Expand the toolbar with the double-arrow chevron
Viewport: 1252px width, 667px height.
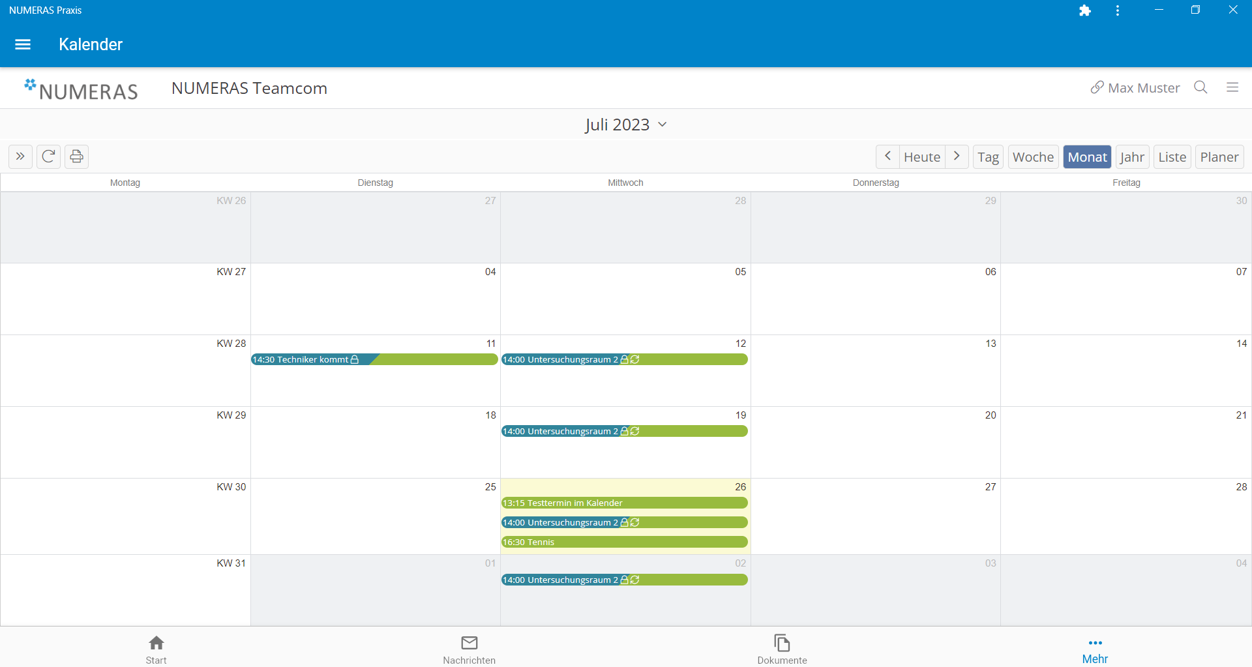20,156
